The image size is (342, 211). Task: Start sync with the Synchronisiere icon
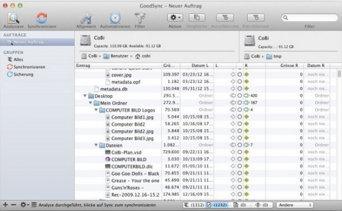[x=42, y=18]
